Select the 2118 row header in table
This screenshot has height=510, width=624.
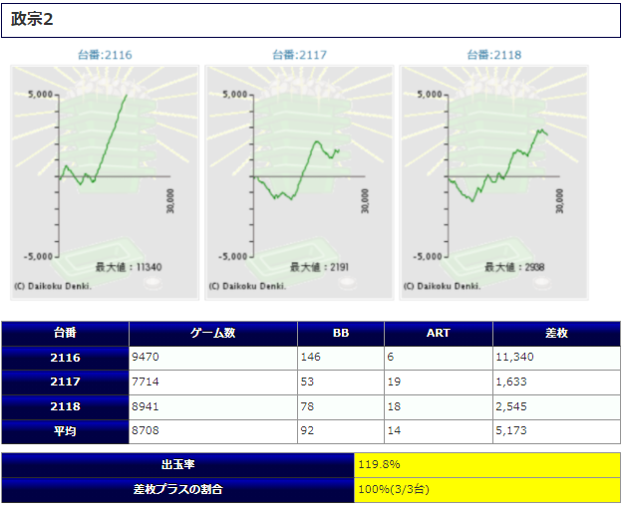66,406
